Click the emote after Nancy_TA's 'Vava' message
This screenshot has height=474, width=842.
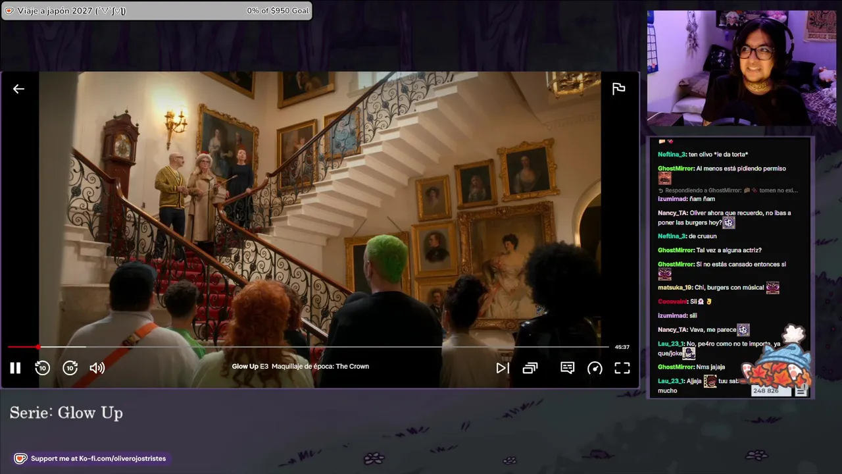743,329
